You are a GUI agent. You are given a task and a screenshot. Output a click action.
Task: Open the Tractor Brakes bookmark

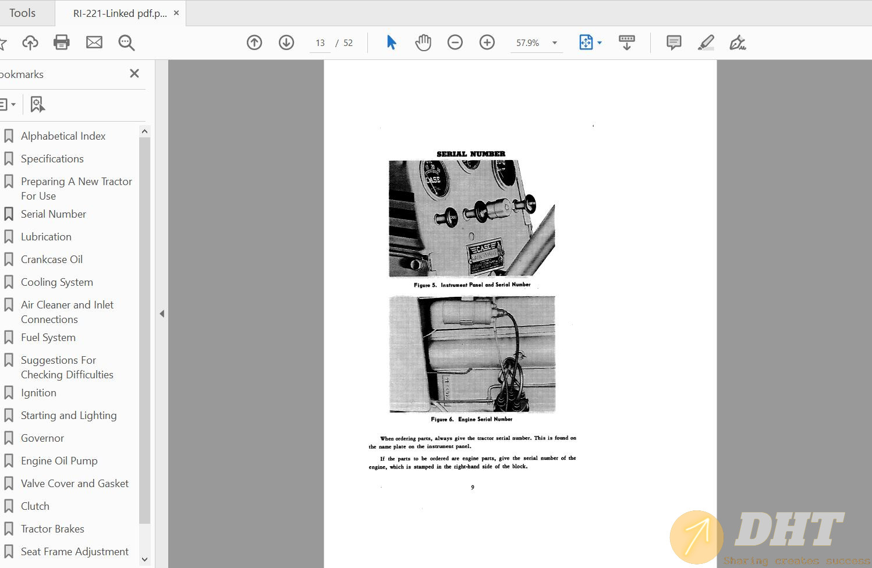[52, 529]
